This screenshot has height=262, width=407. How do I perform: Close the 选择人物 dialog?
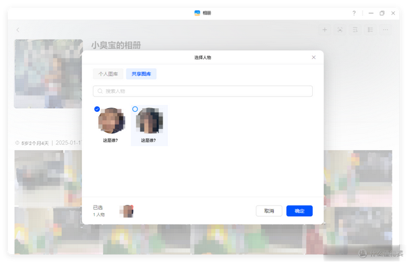314,57
